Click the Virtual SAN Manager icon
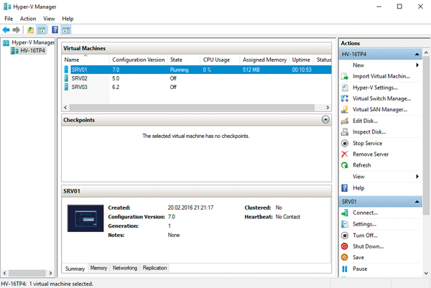Screen dimensions: 431x288 [x=345, y=110]
